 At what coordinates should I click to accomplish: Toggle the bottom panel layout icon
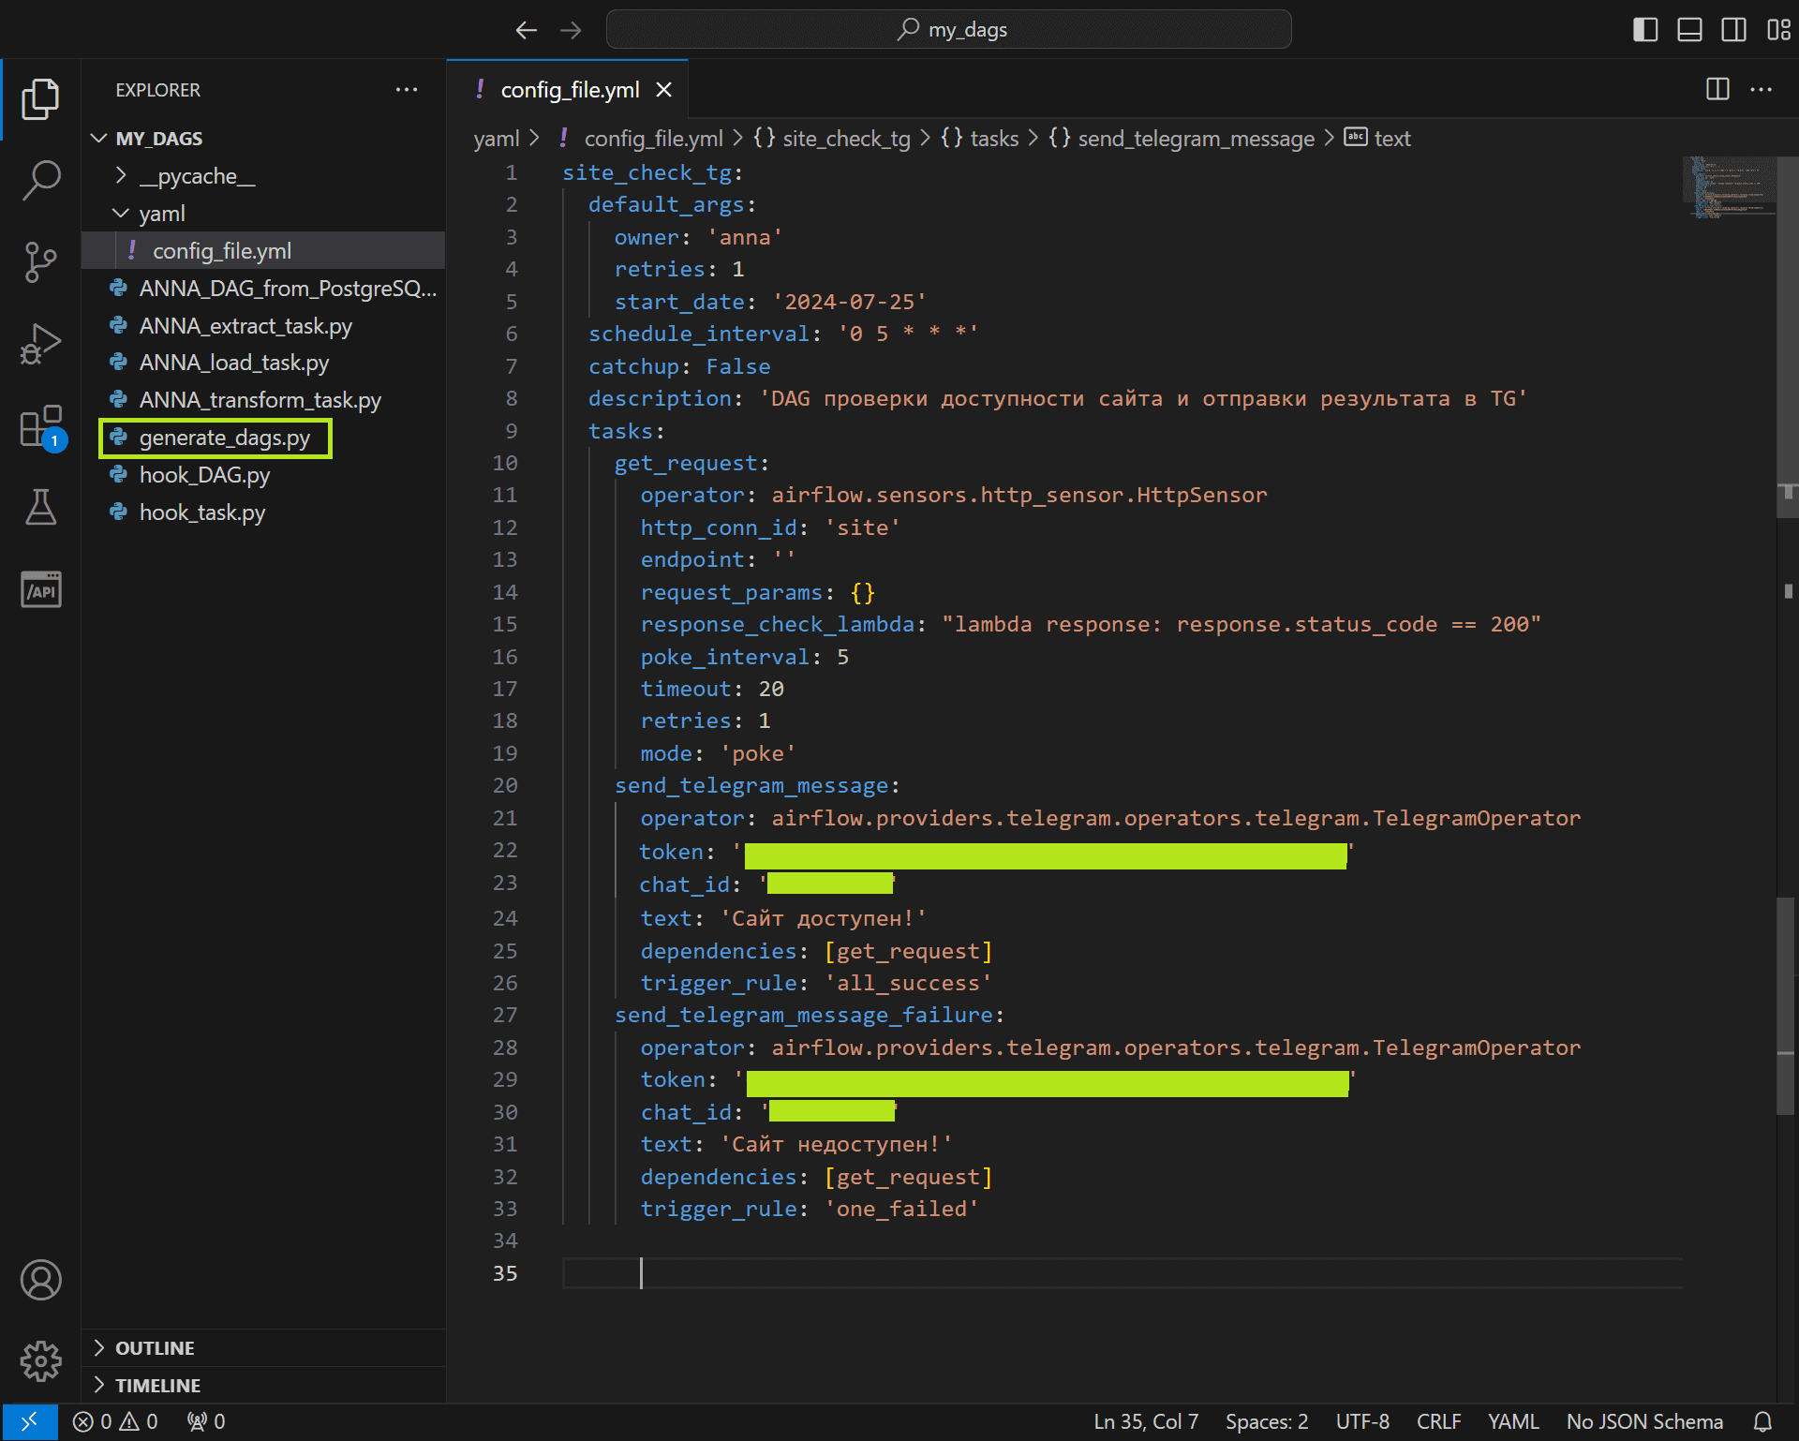(1689, 30)
